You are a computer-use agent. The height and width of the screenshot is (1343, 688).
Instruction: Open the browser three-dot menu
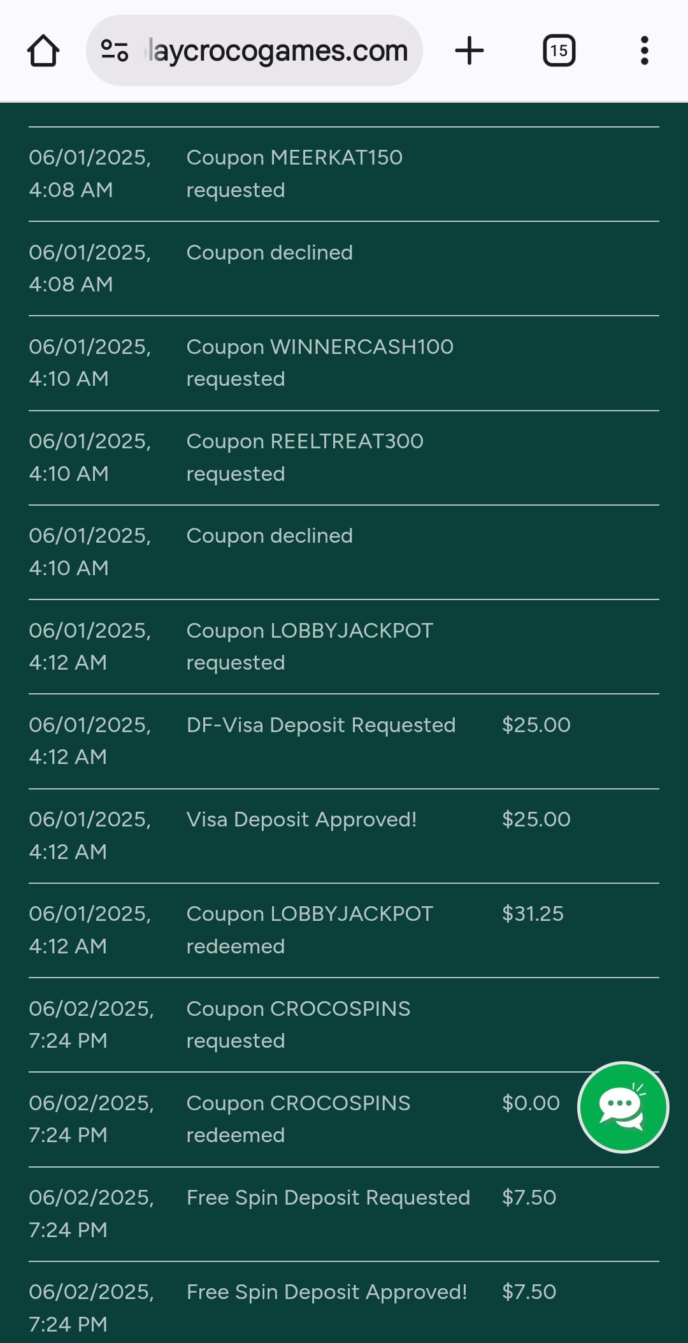pyautogui.click(x=644, y=51)
